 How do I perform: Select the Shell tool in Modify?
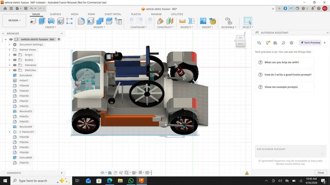click(91, 21)
